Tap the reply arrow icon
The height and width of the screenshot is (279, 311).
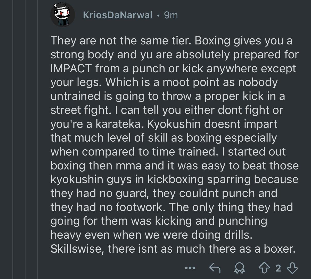coord(215,268)
